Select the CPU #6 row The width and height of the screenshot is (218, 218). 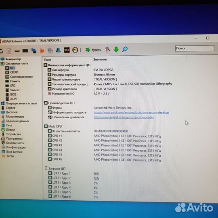(105, 159)
